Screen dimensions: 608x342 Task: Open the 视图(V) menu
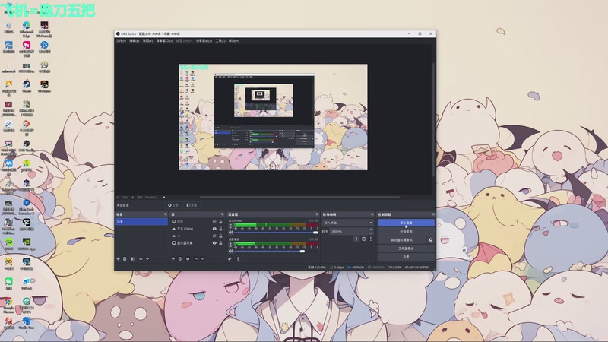click(x=147, y=41)
